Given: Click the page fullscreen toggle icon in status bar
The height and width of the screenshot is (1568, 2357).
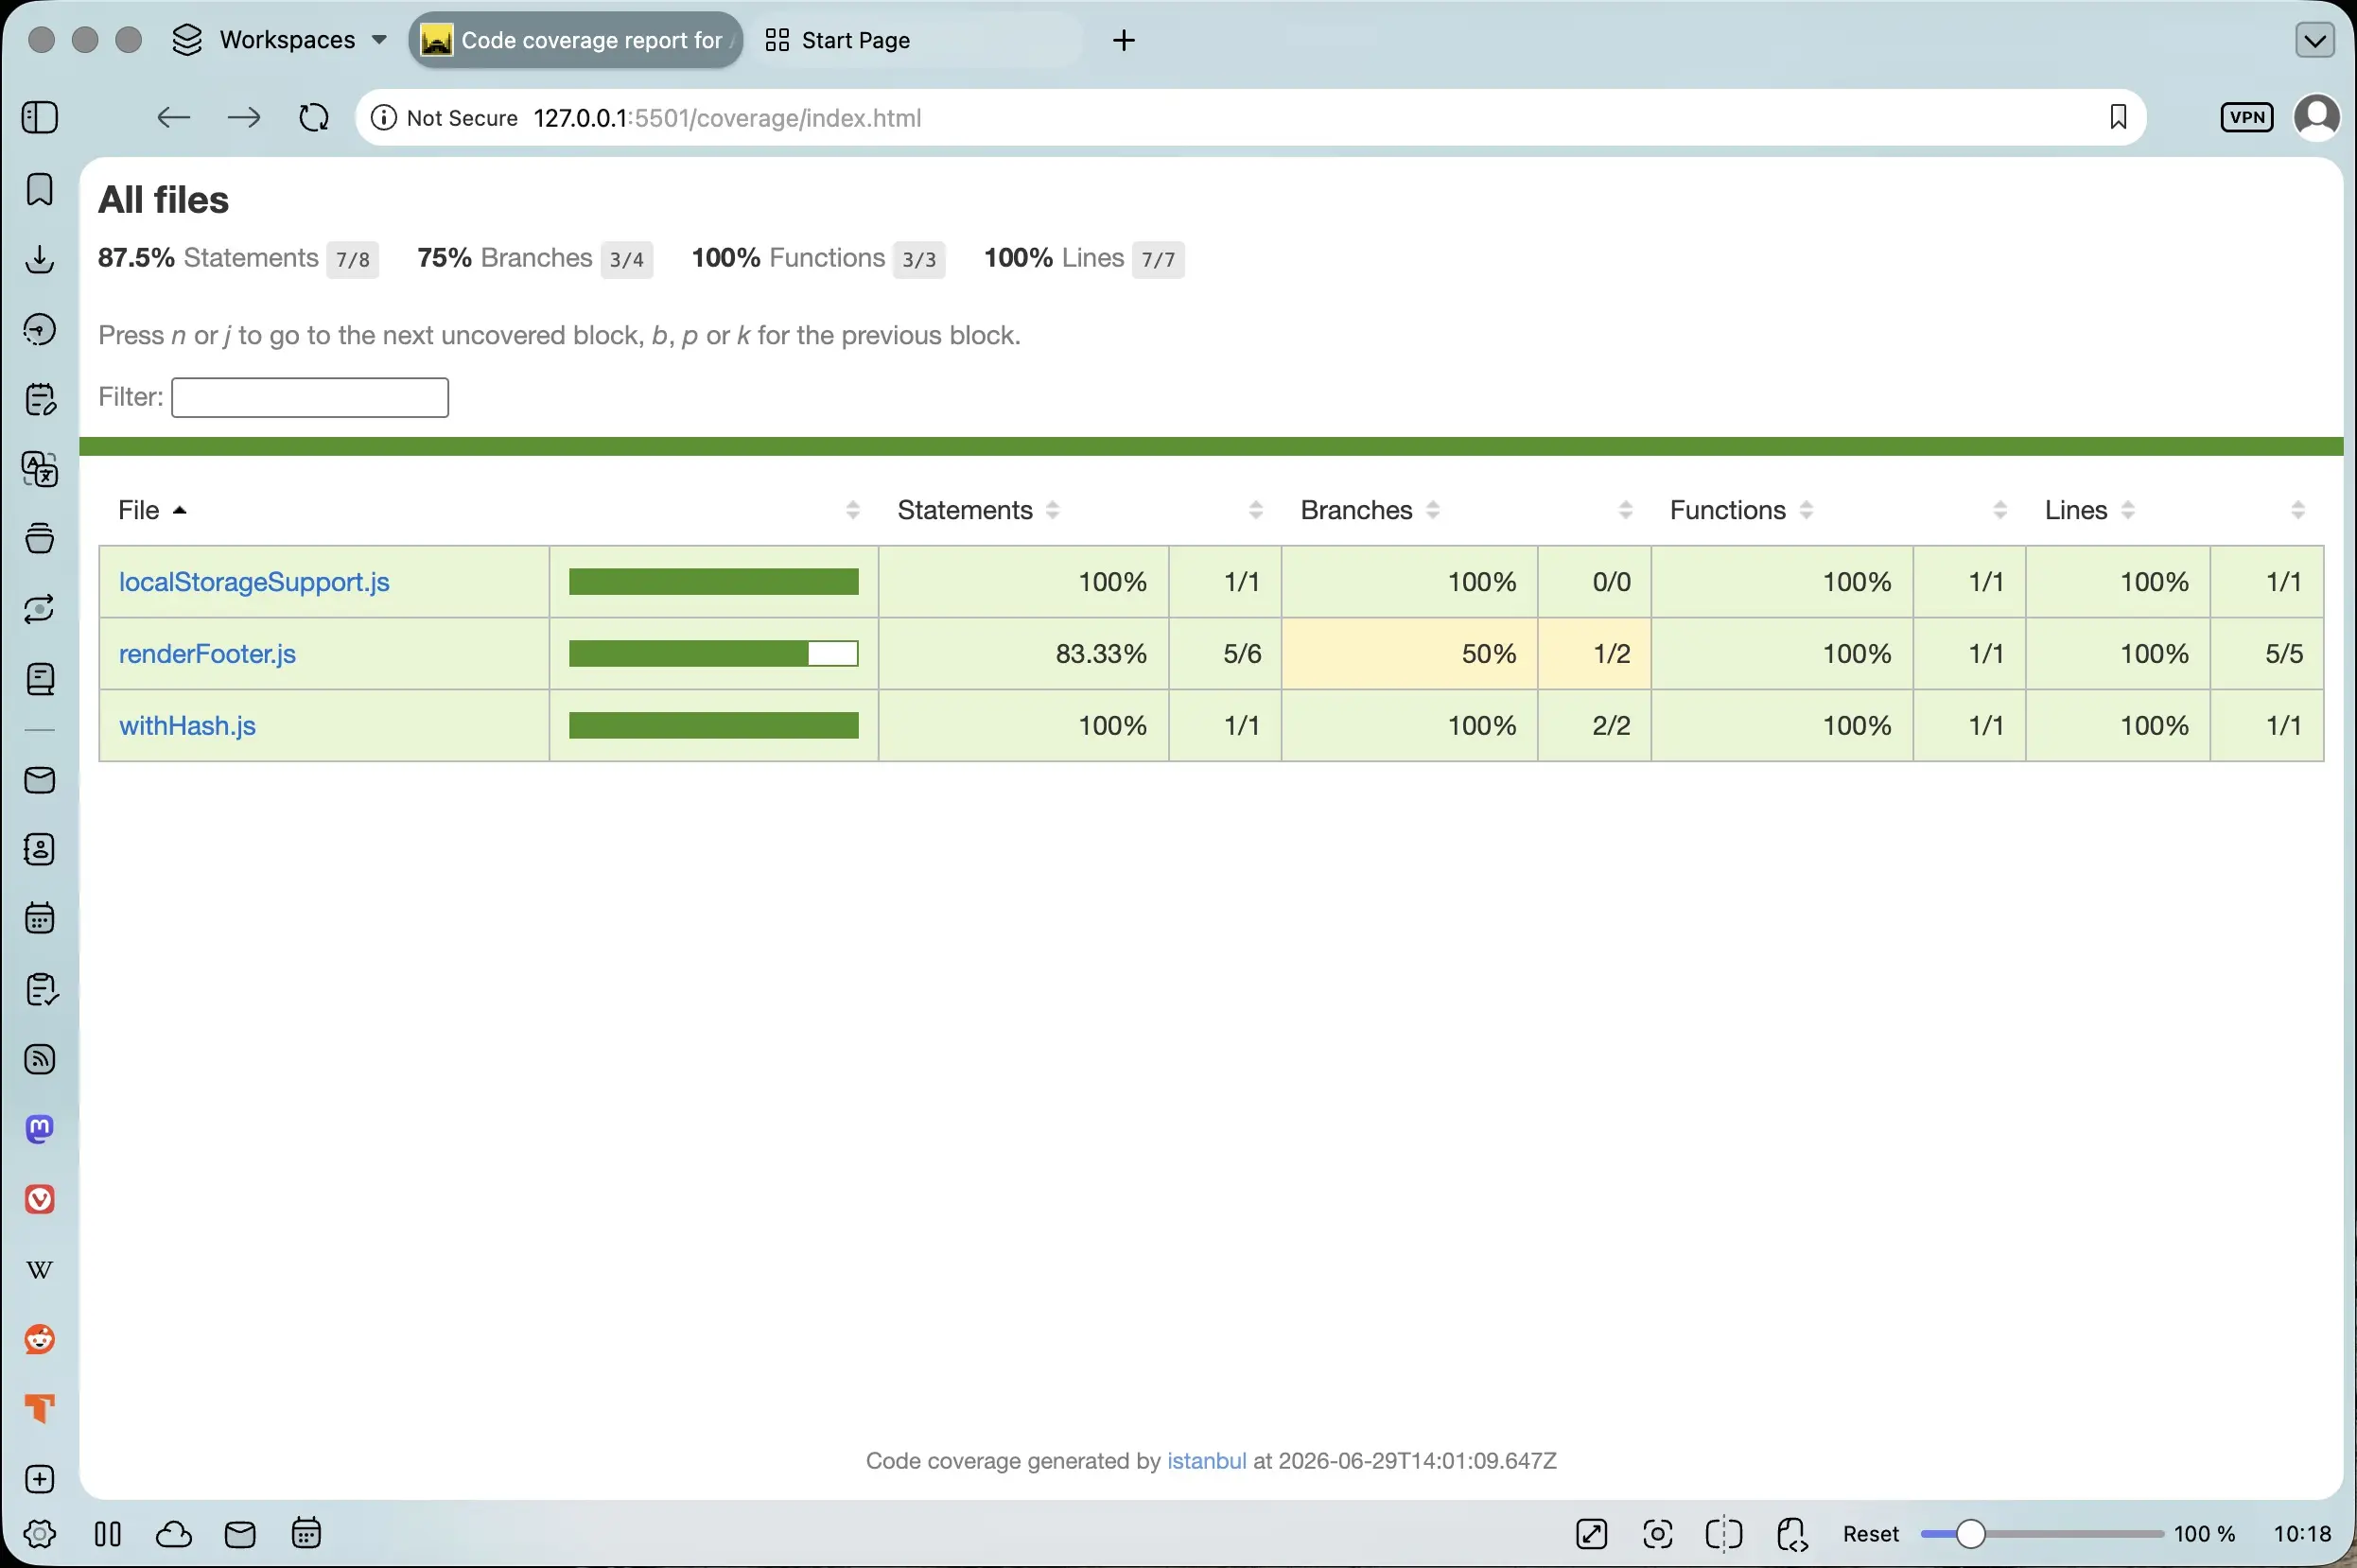Looking at the screenshot, I should click(1591, 1534).
